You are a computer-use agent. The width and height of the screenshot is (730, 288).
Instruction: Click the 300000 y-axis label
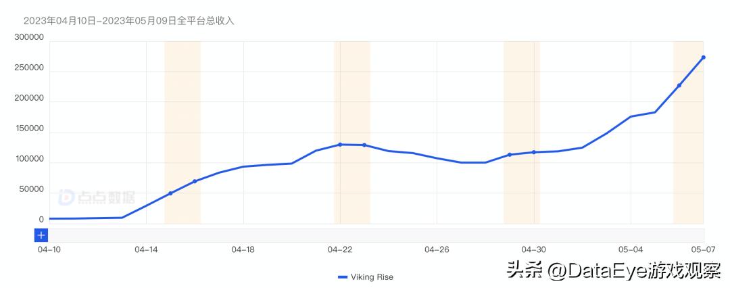(x=28, y=38)
